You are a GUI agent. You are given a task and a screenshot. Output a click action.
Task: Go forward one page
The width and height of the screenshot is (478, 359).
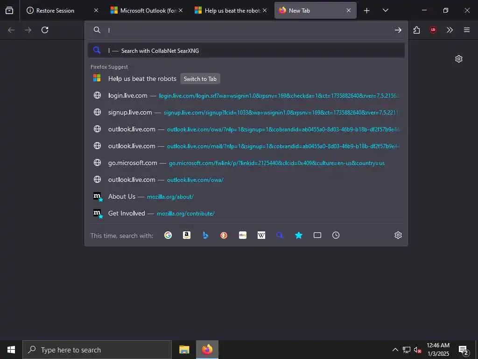click(x=28, y=30)
